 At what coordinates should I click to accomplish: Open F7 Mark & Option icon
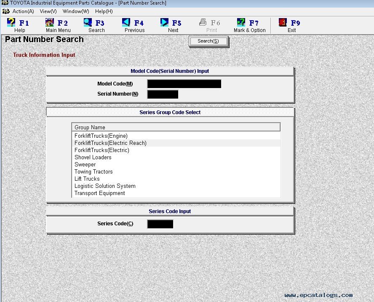coord(241,22)
